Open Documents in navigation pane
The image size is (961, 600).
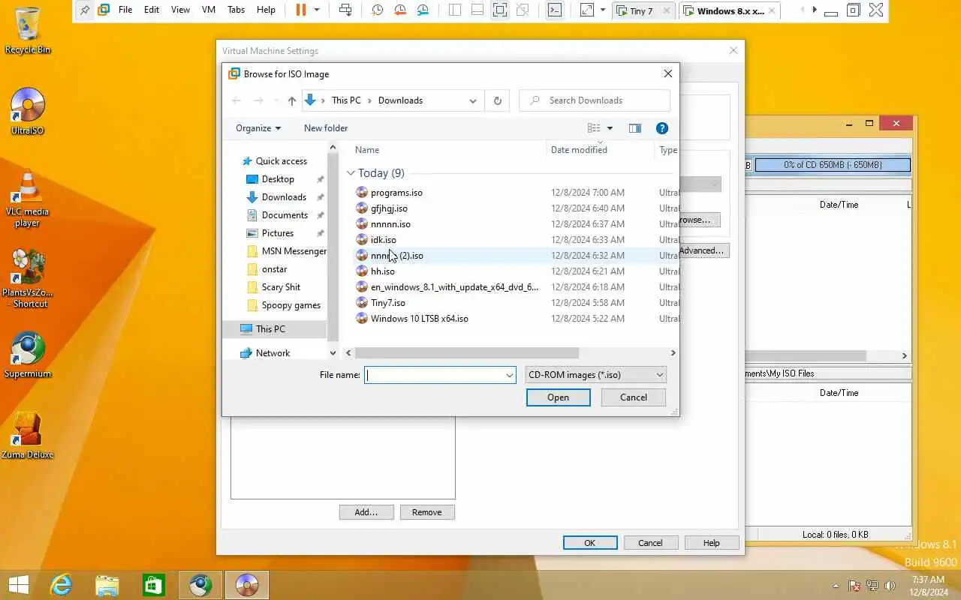click(285, 215)
